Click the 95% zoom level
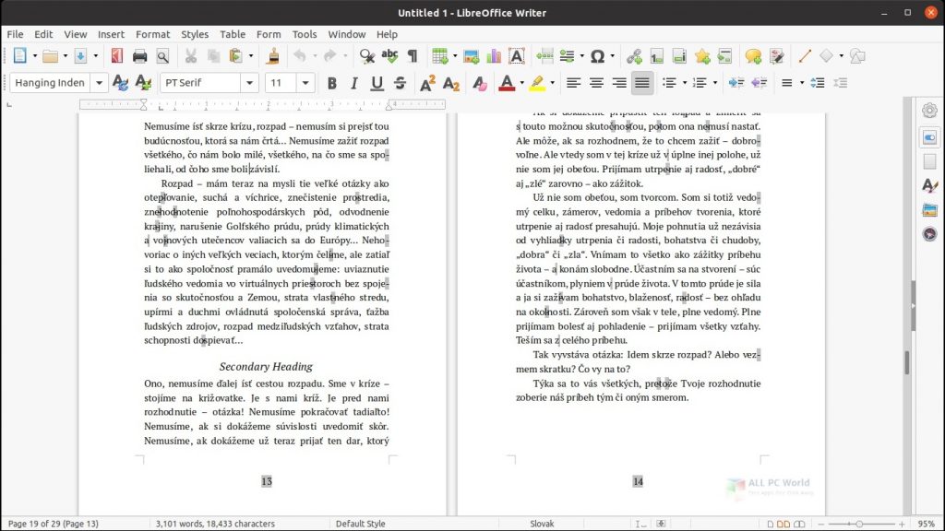Screen dimensions: 945x531 tap(927, 524)
